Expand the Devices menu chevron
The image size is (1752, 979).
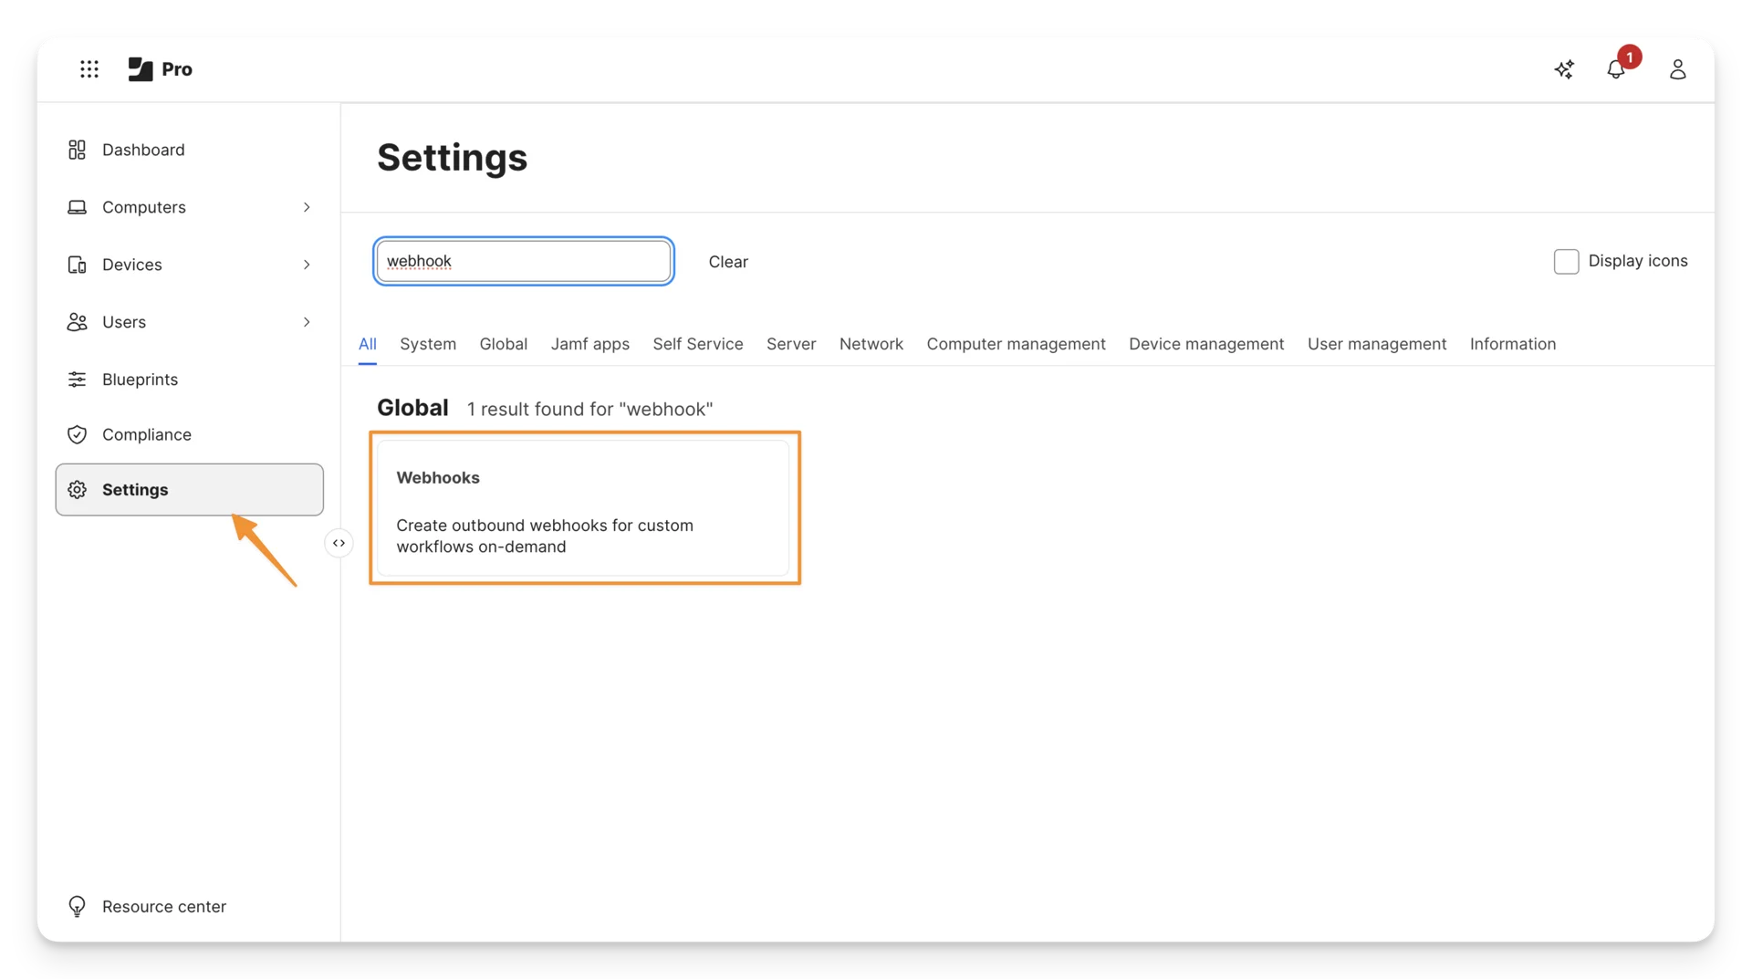coord(307,265)
